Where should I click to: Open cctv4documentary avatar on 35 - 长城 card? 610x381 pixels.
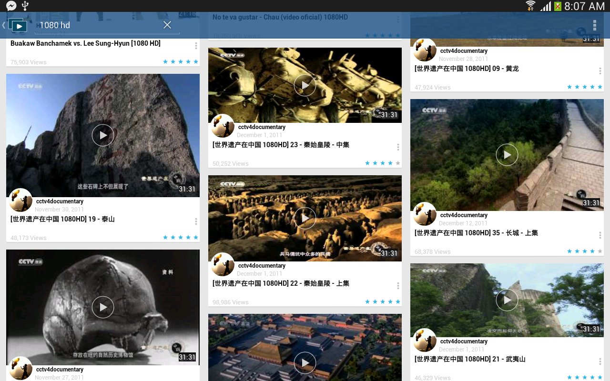425,214
